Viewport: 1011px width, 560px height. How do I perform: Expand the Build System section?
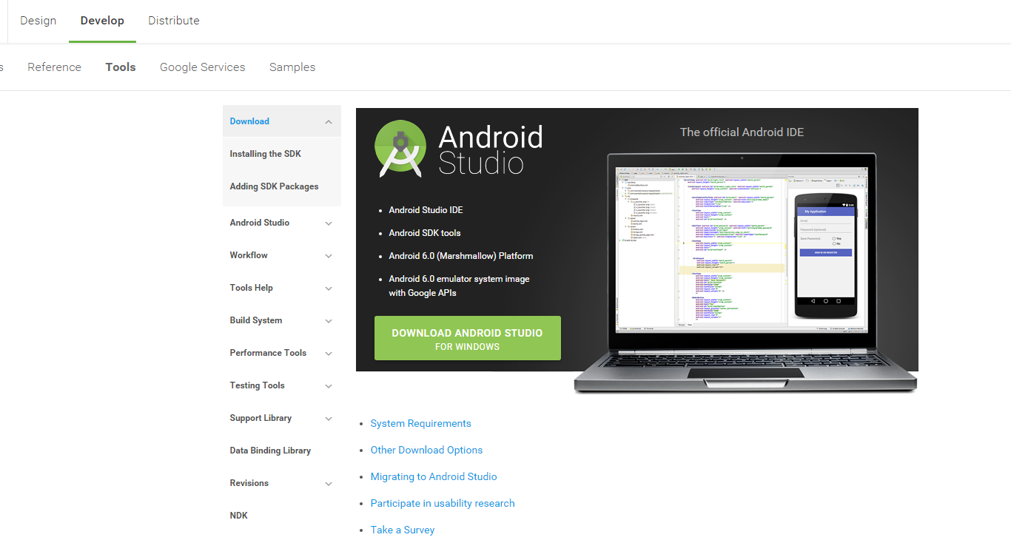click(x=329, y=321)
